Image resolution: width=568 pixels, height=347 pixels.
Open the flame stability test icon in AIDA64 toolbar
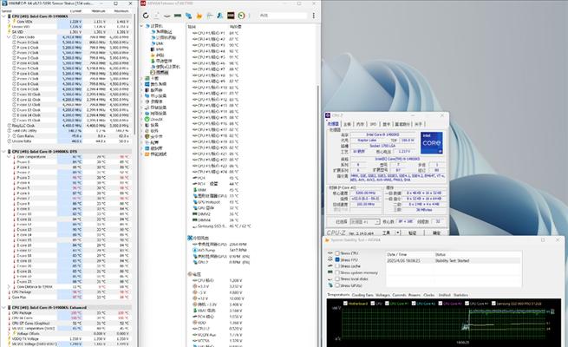[199, 16]
